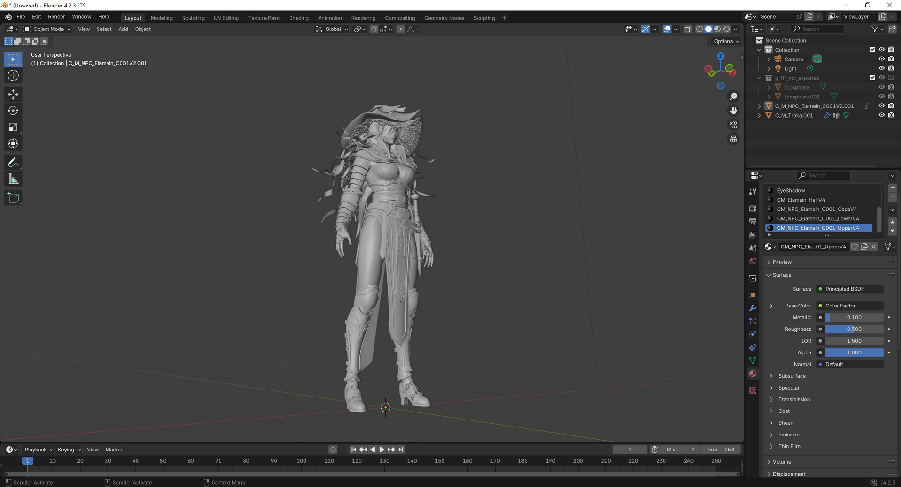The height and width of the screenshot is (487, 901).
Task: Toggle viewport overlays
Action: click(x=667, y=29)
